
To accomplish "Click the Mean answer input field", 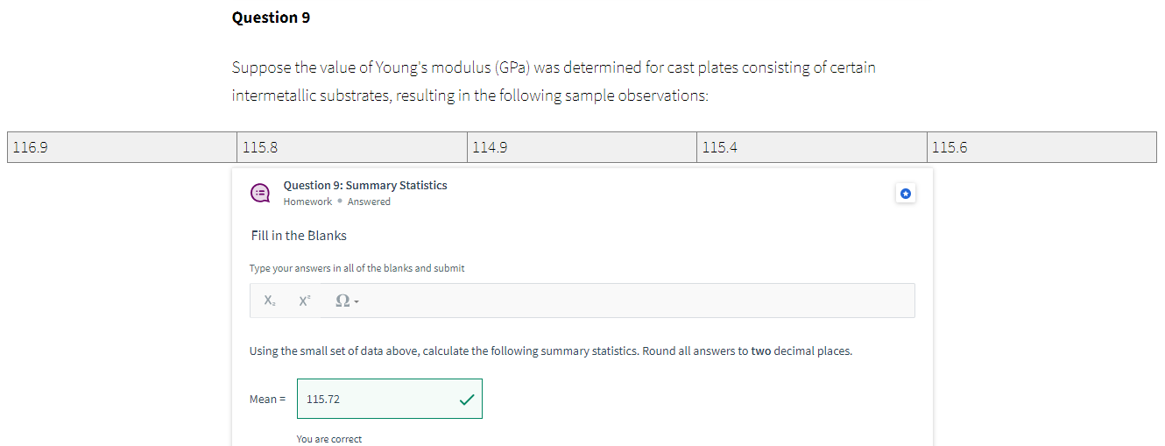I will pyautogui.click(x=377, y=399).
